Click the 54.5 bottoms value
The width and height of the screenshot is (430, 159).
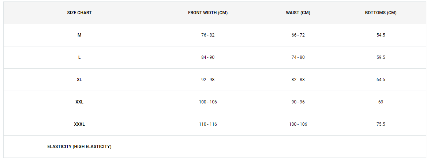pos(381,35)
